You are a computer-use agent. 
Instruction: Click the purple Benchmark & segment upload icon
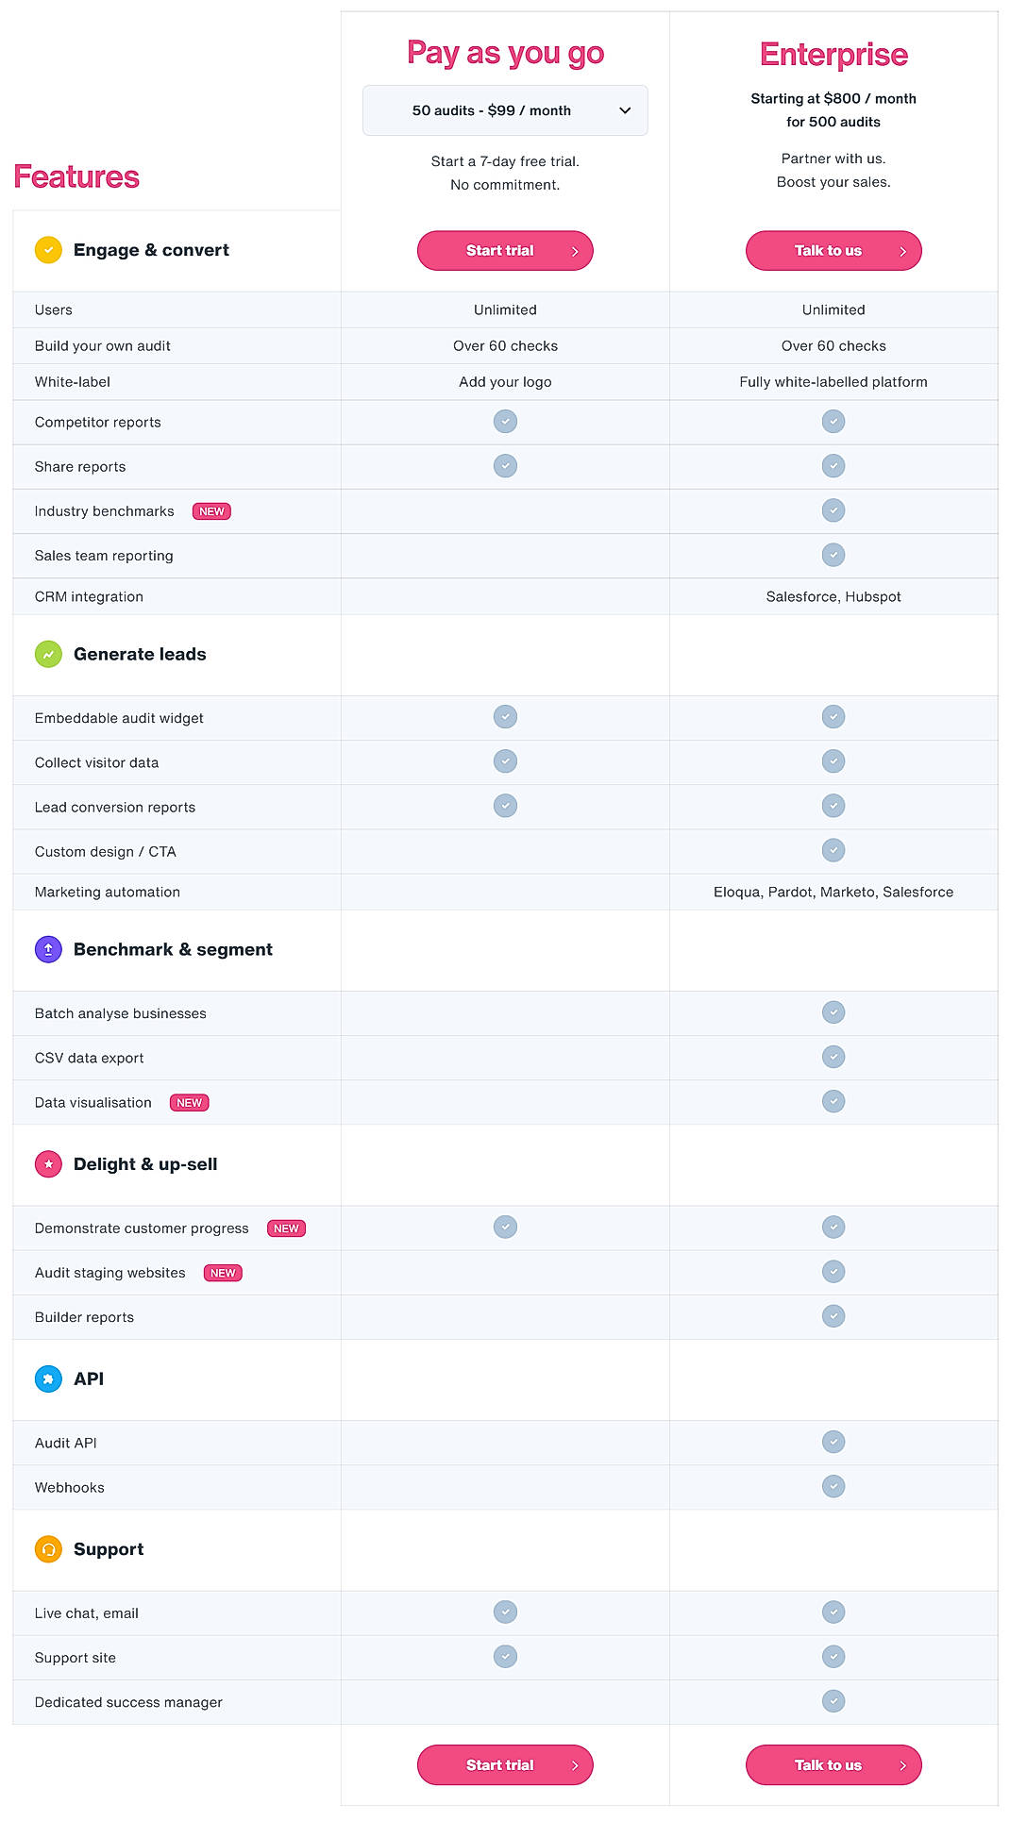coord(47,950)
